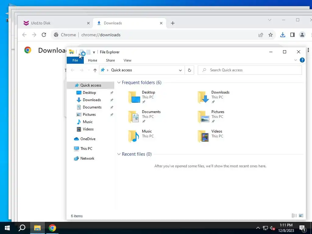312x234 pixels.
Task: Select the Desktop folder icon in Frequent folders
Action: point(134,97)
